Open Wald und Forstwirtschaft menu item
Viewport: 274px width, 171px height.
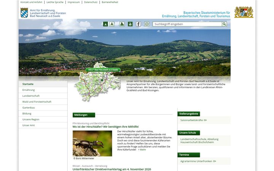(x=43, y=102)
